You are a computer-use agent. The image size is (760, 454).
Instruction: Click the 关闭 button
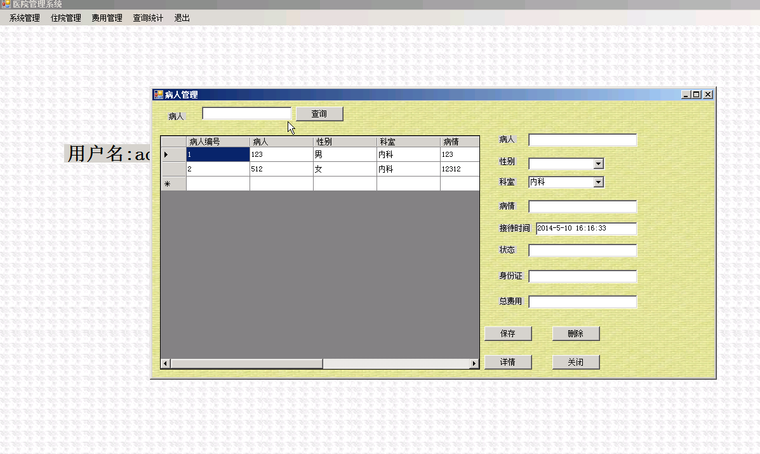(x=576, y=362)
